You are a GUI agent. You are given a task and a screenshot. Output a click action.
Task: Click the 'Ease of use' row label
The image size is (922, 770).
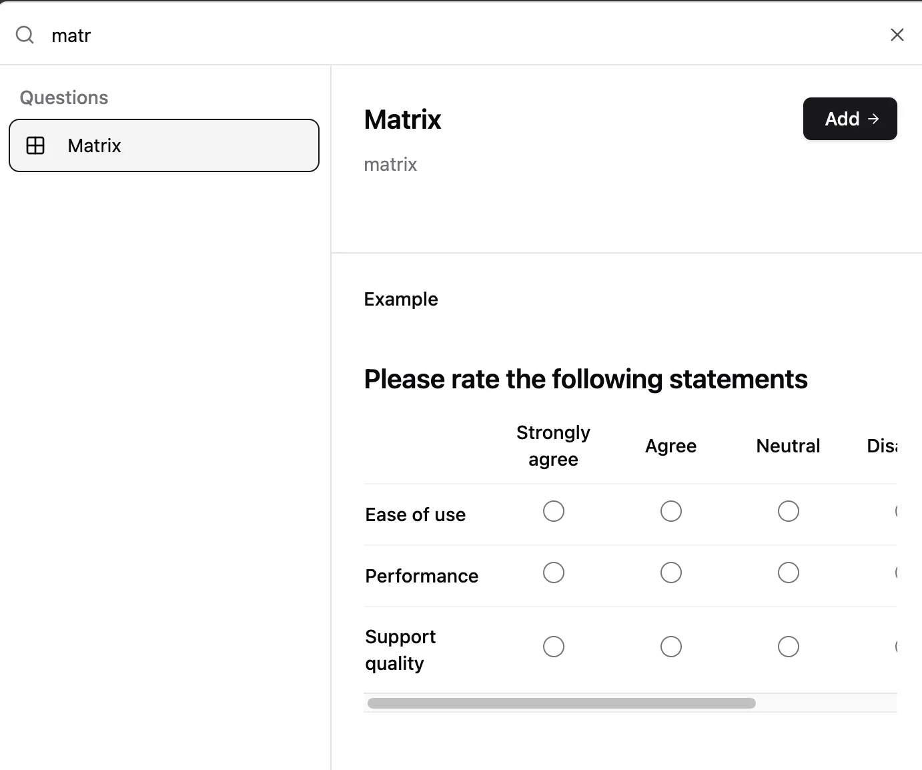click(x=416, y=514)
